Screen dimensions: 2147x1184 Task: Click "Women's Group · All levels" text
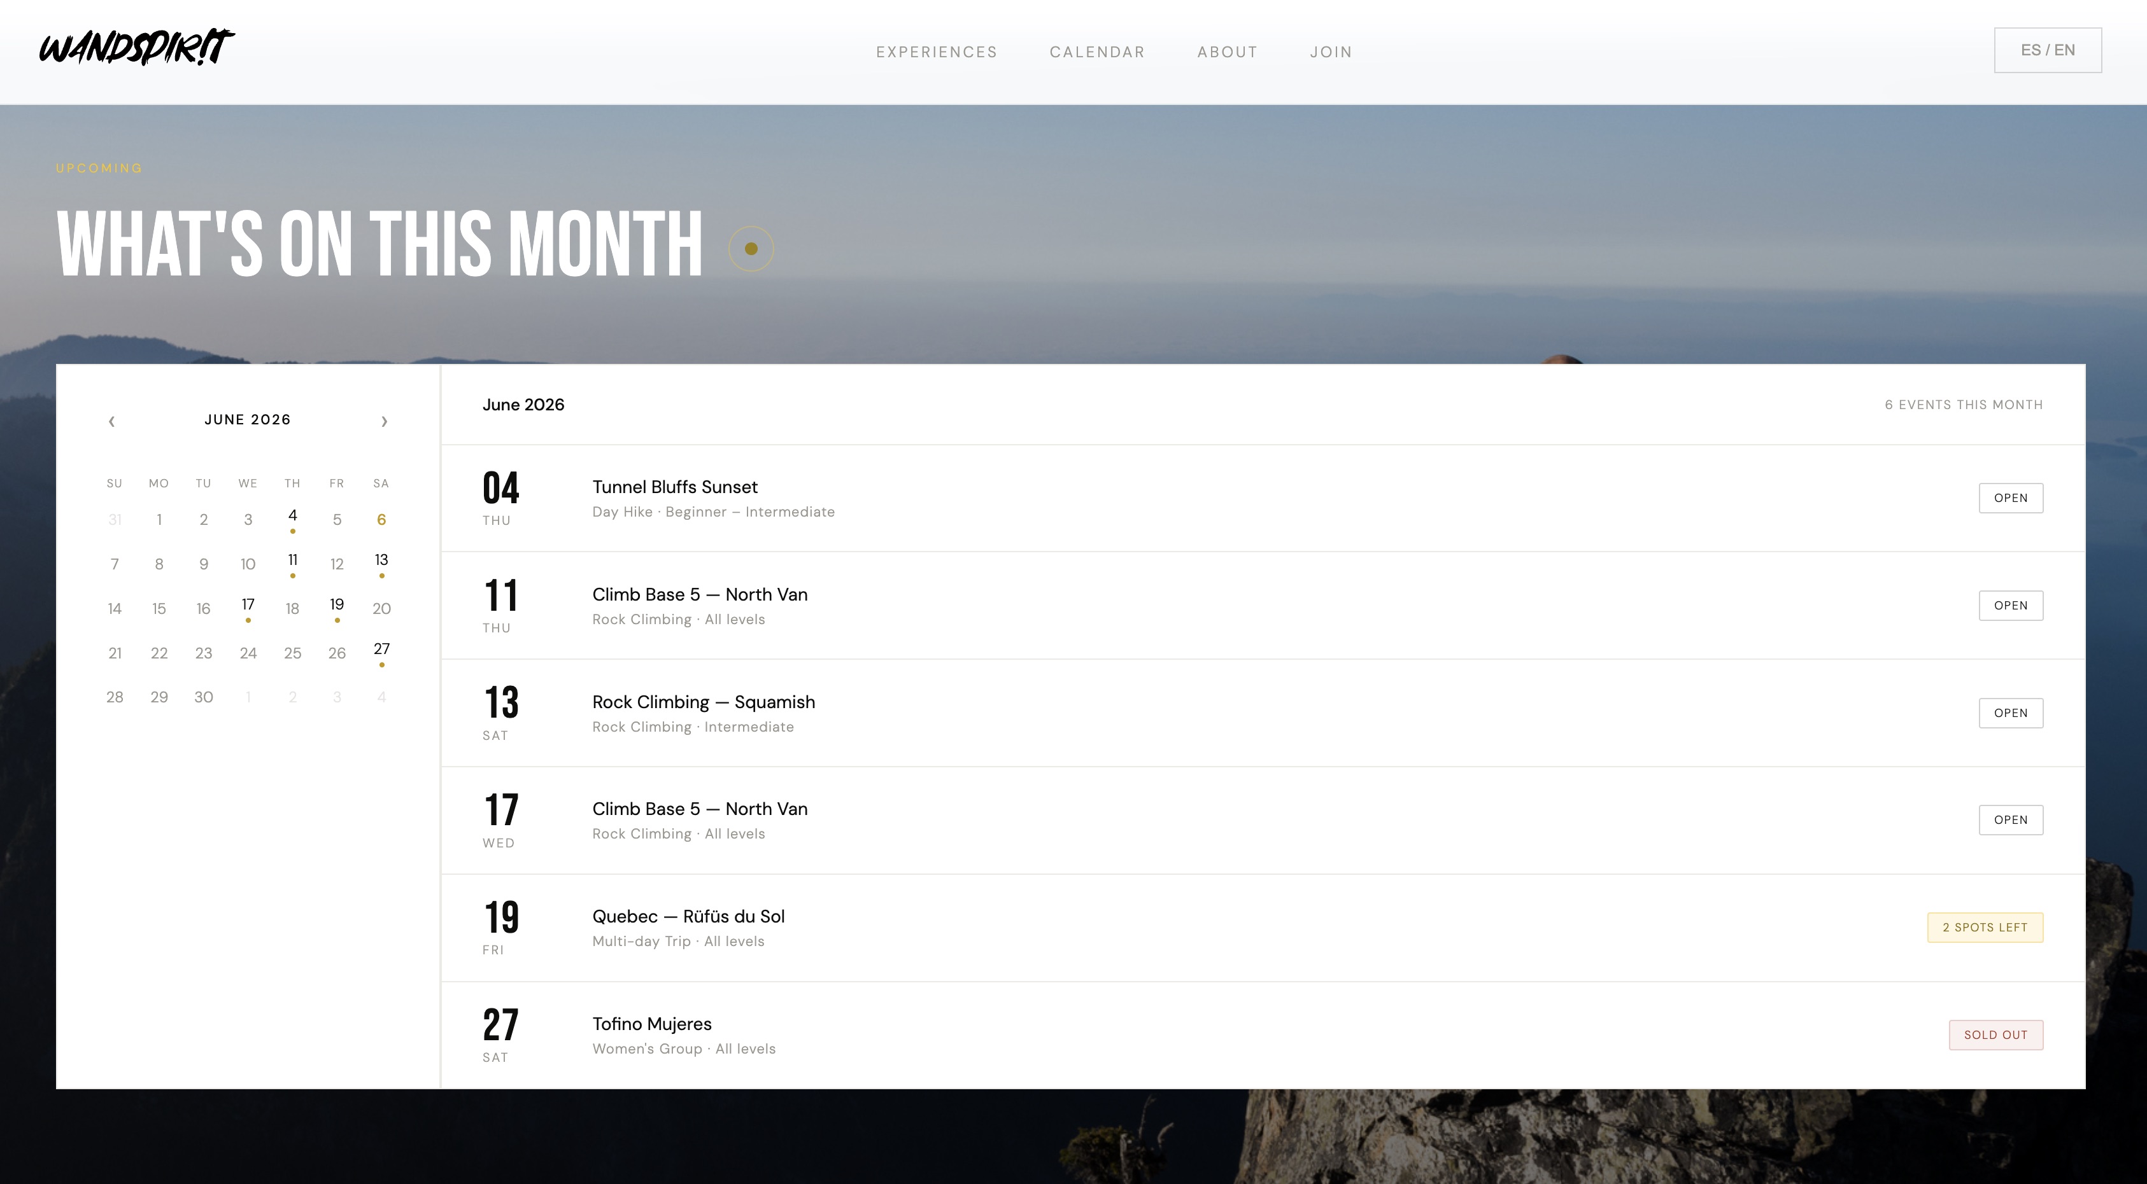(683, 1049)
